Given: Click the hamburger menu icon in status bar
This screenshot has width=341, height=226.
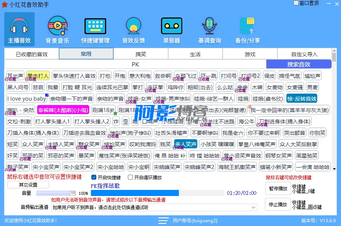Looking at the screenshot, I should tap(163, 221).
